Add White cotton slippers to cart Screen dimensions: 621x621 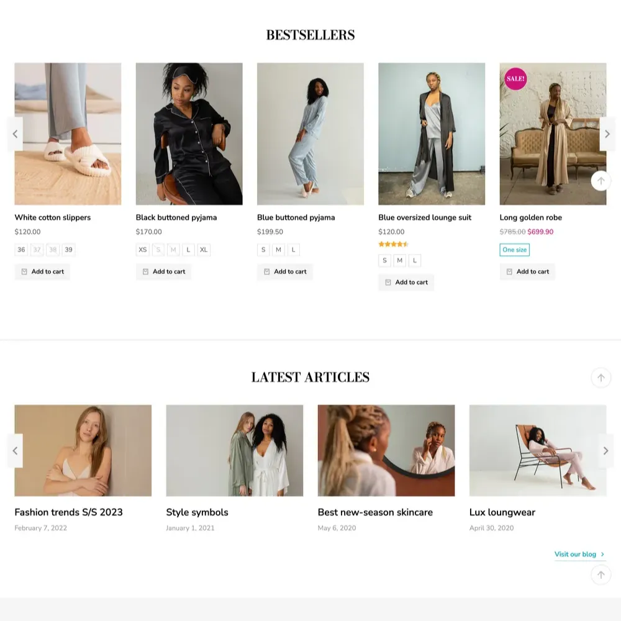click(42, 271)
